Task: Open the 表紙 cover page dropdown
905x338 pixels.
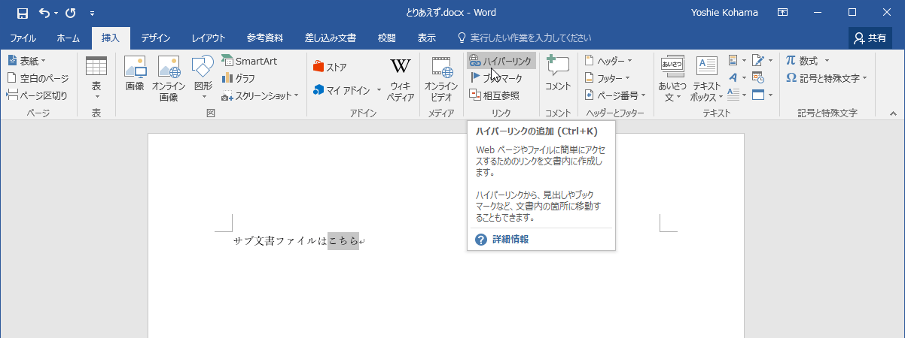Action: pyautogui.click(x=26, y=61)
